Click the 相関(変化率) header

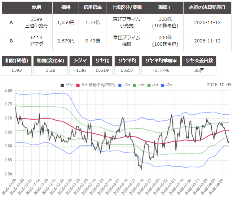[x=50, y=61]
